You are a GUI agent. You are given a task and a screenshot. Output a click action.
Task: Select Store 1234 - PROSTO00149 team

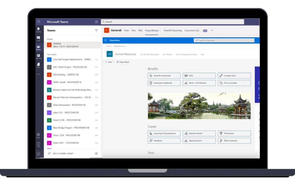73,135
